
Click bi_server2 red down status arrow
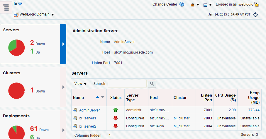(x=116, y=126)
